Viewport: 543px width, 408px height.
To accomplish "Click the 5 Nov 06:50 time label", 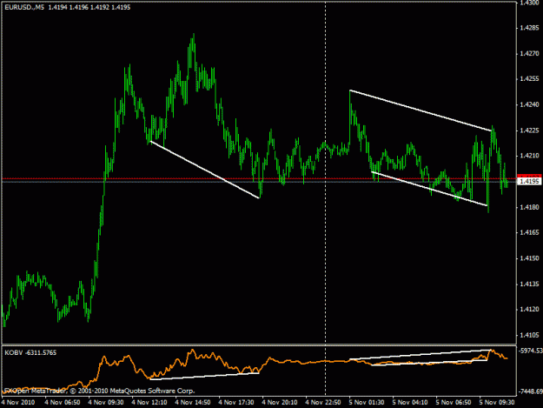I will click(x=454, y=402).
